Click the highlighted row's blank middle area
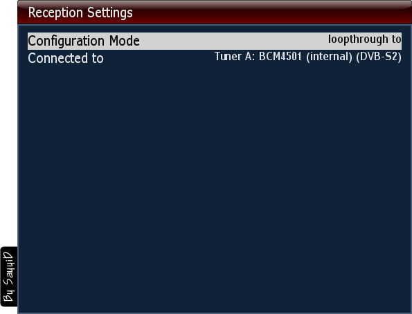412x314 pixels. coord(234,41)
